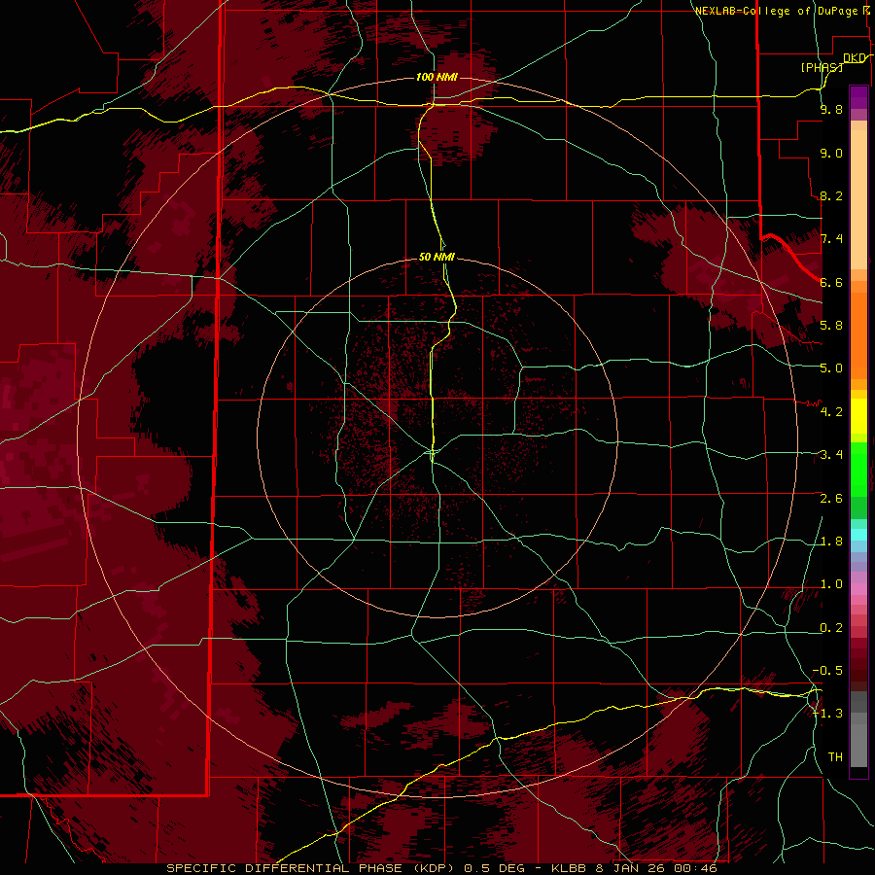The height and width of the screenshot is (875, 875).
Task: Click the purple top segment of color bar
Action: click(858, 97)
